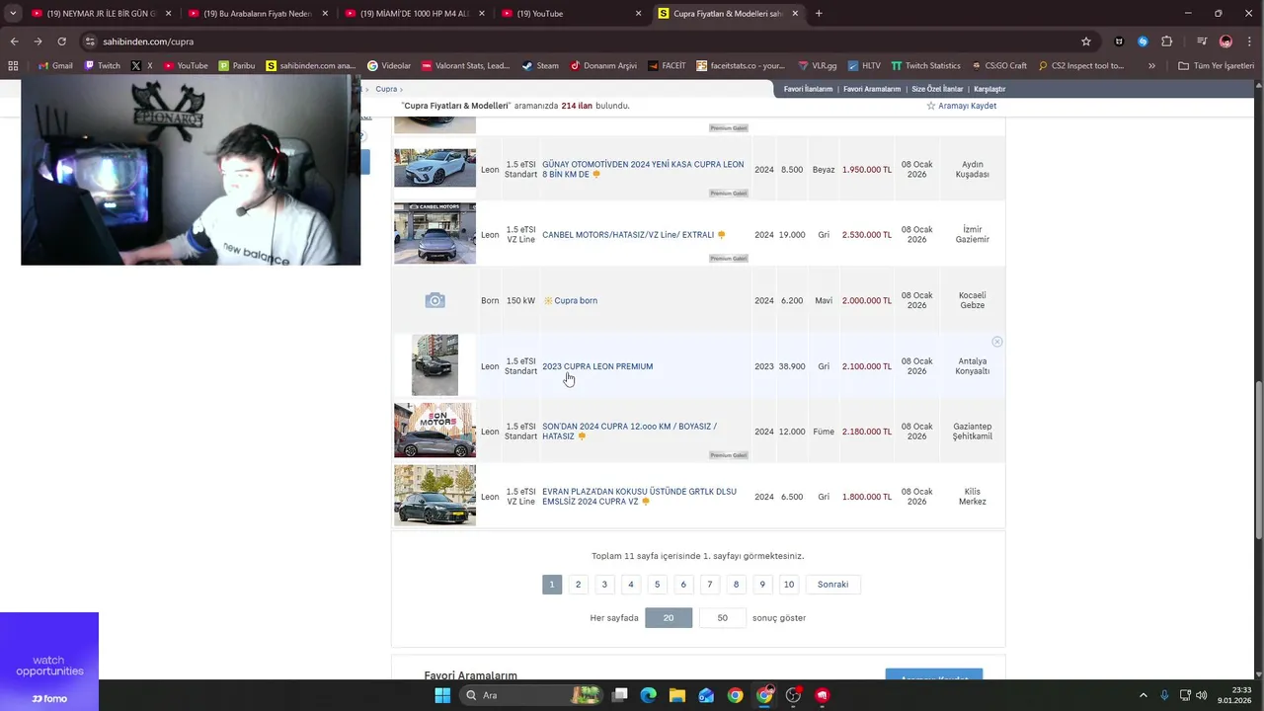Click the taskbar volume icon

pos(1201,695)
